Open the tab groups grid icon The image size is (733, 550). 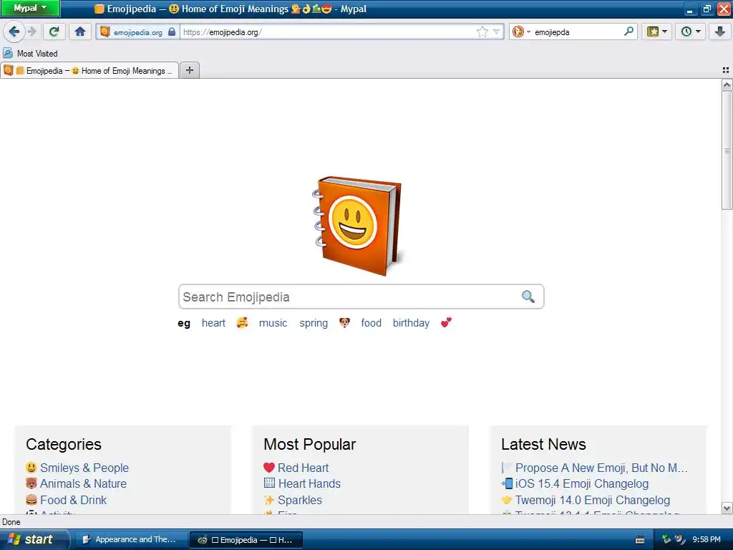(x=726, y=70)
